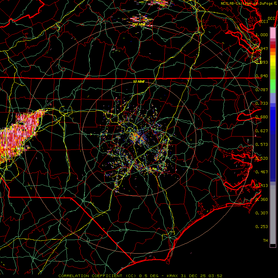The width and height of the screenshot is (278, 278).
Task: Click the Correlation Coefficient KRAX caption
Action: pos(140,276)
